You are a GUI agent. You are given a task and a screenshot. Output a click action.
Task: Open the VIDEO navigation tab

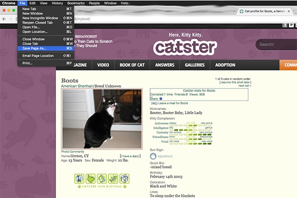point(103,65)
